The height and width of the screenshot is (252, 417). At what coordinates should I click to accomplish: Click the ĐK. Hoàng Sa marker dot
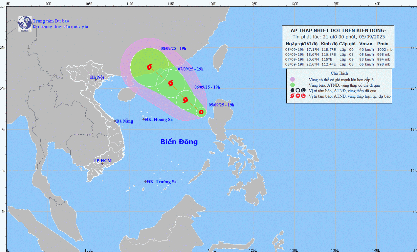(x=144, y=119)
